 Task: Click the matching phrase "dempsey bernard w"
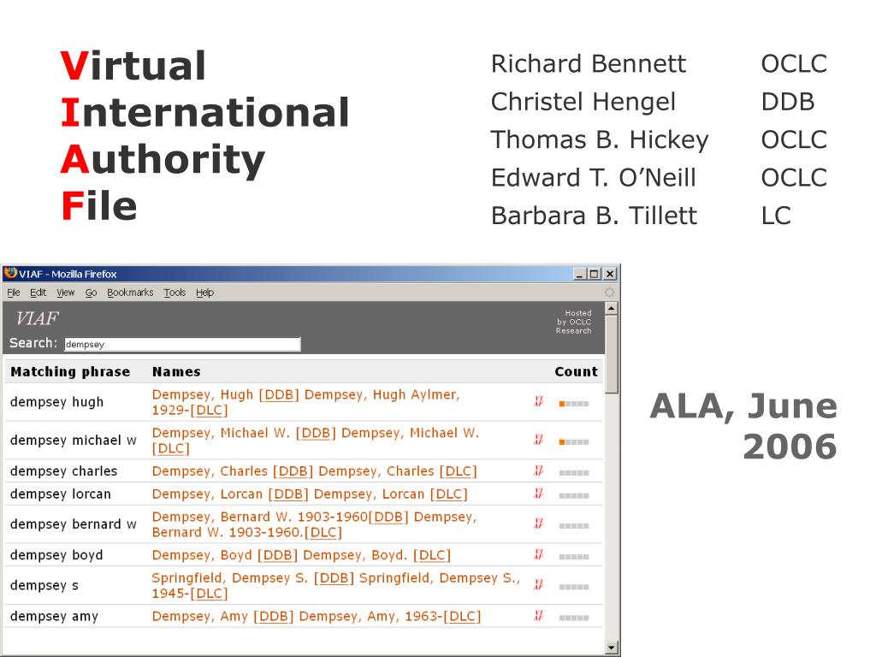point(74,524)
